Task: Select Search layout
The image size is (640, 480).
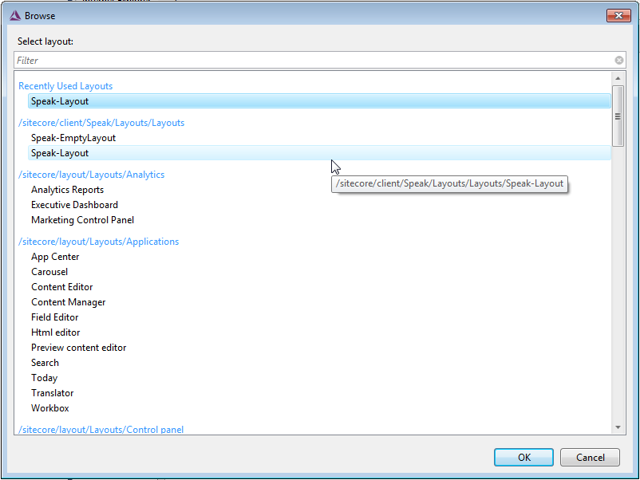Action: click(x=319, y=363)
